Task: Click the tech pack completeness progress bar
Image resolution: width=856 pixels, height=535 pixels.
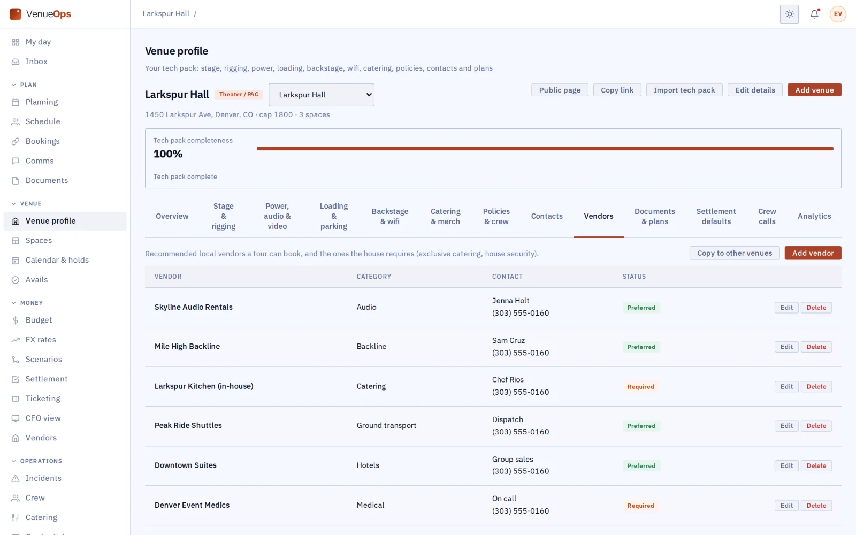Action: (x=545, y=149)
